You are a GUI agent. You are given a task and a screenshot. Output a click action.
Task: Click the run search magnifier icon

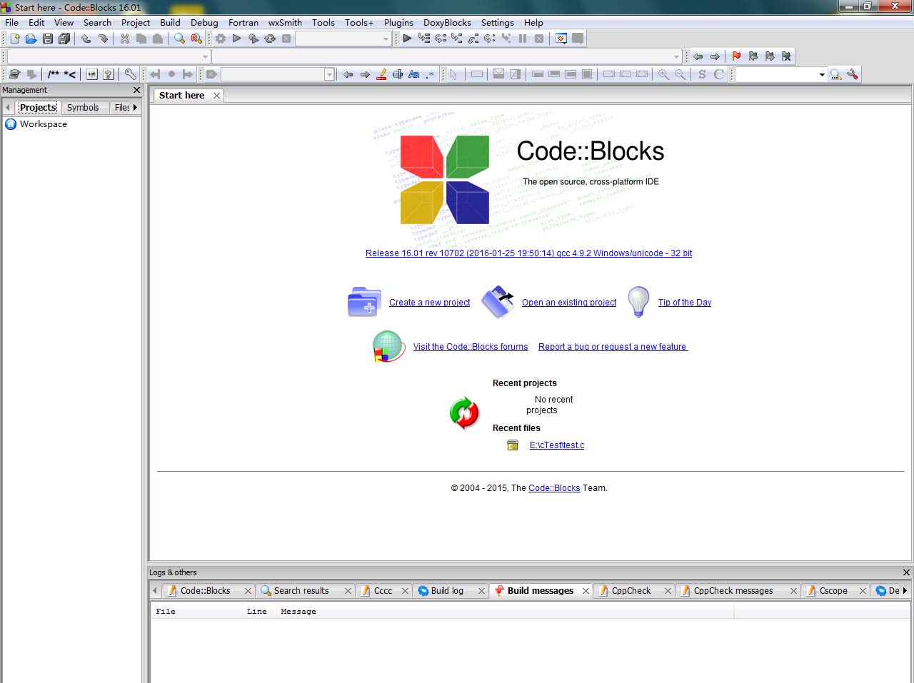coord(835,74)
